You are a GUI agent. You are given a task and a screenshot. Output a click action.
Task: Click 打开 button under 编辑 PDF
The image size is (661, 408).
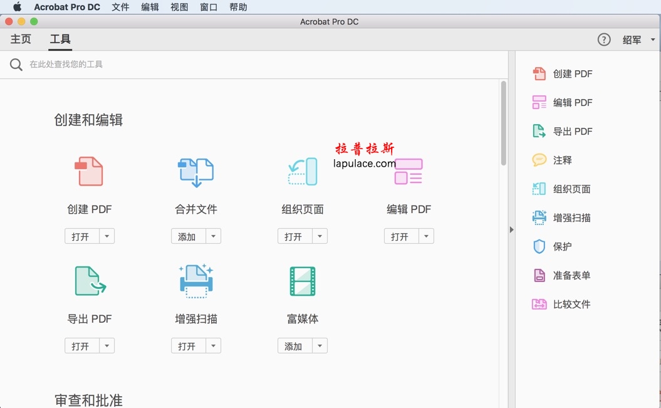click(x=400, y=236)
